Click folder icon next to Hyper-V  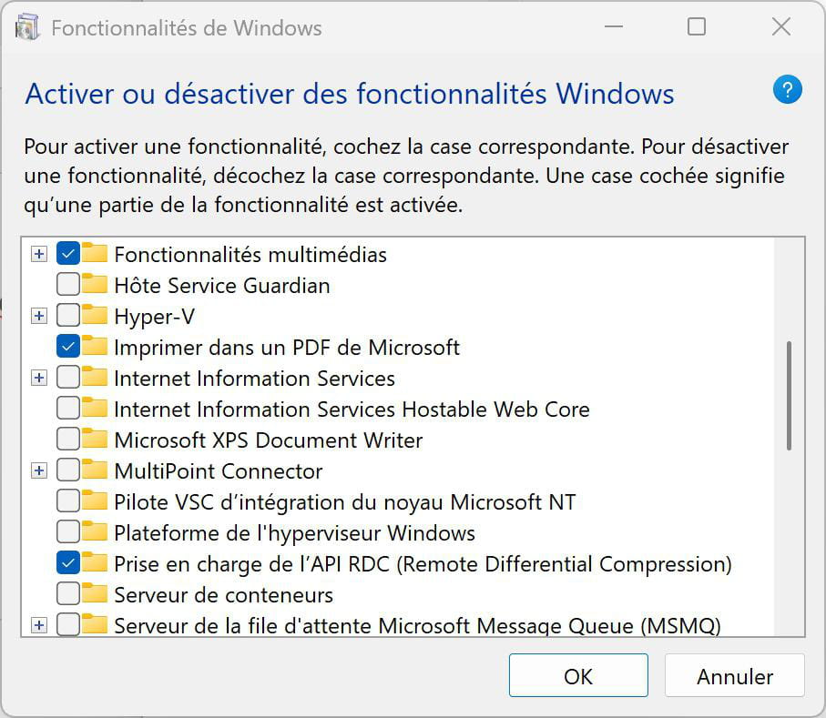click(95, 315)
